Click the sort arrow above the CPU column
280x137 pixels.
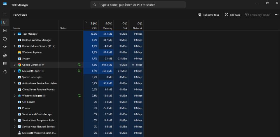click(x=87, y=22)
